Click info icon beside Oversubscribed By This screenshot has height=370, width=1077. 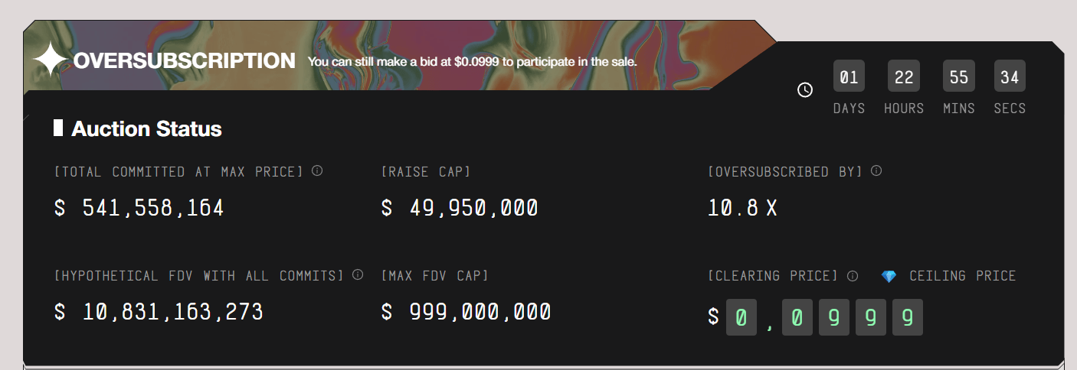876,170
